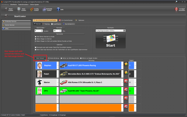Enable 'Rennzeit erst nach erster Start/Ziel Durchfahrt starten'

click(x=36, y=47)
